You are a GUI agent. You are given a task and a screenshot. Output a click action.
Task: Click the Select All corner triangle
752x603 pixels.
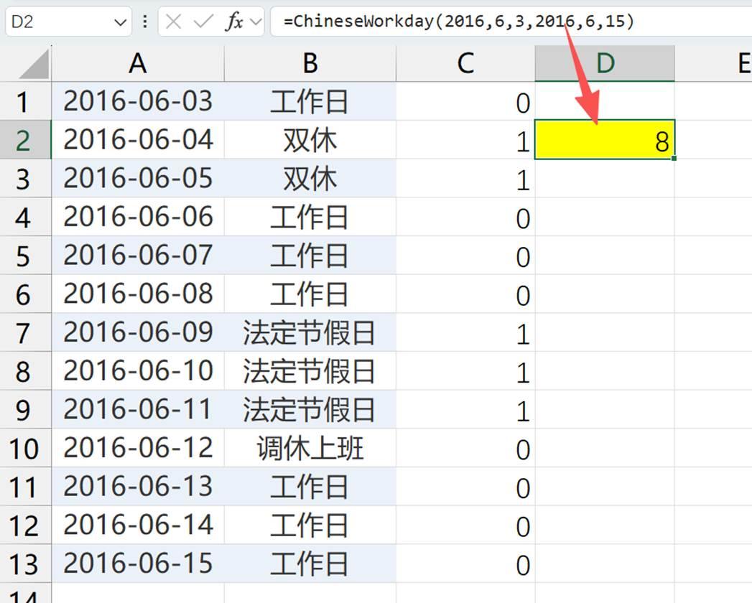coord(34,65)
